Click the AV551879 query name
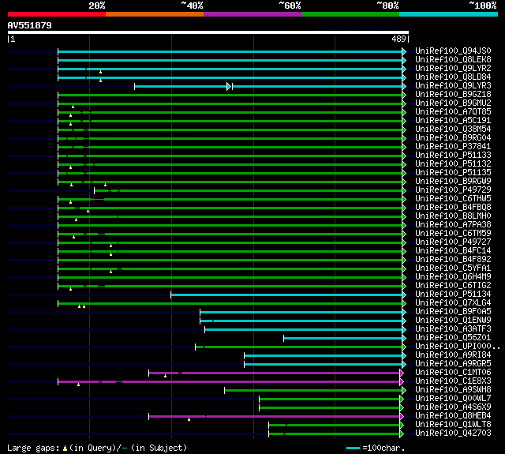This screenshot has width=505, height=454. coord(29,25)
